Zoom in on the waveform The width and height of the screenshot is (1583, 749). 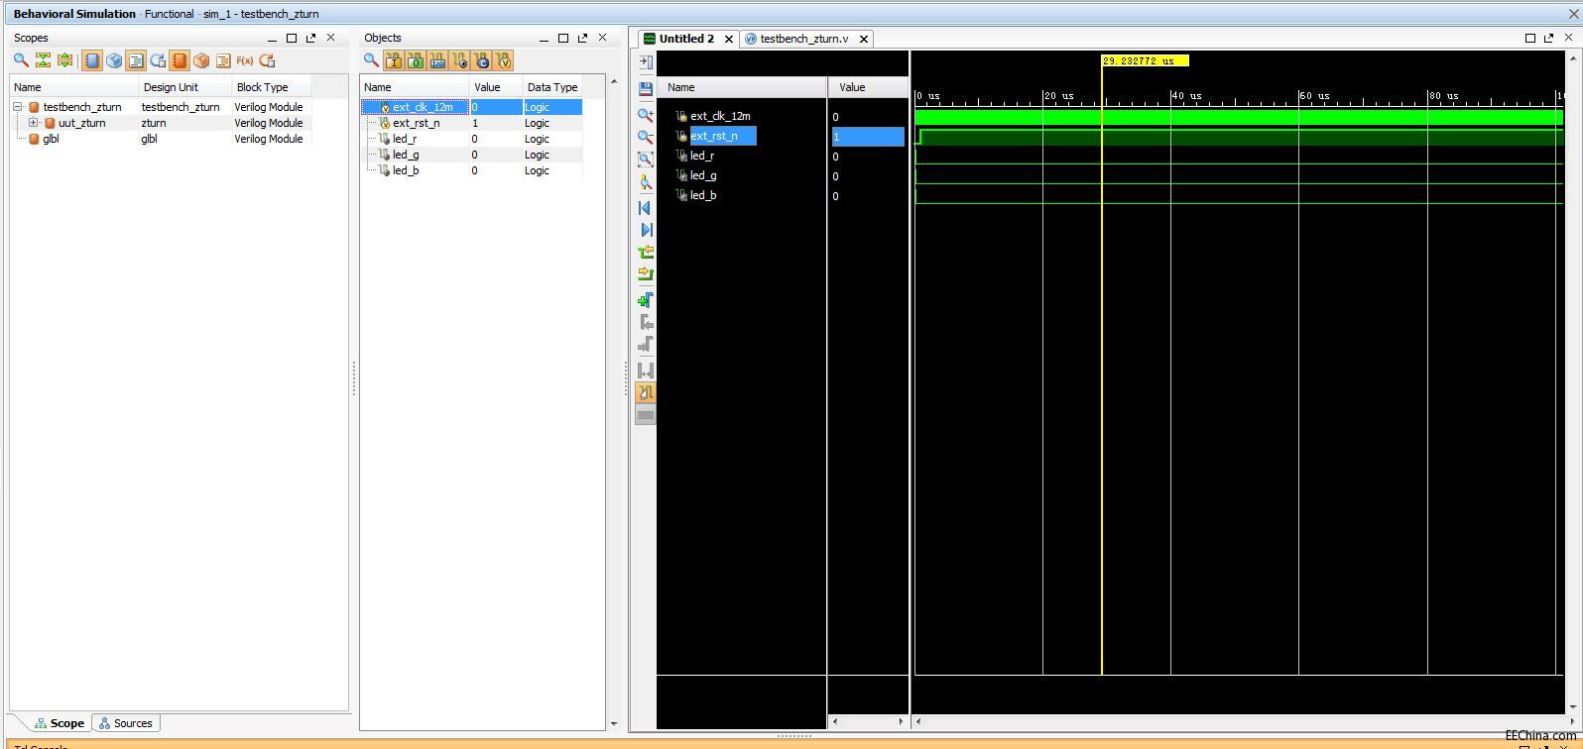pos(646,115)
